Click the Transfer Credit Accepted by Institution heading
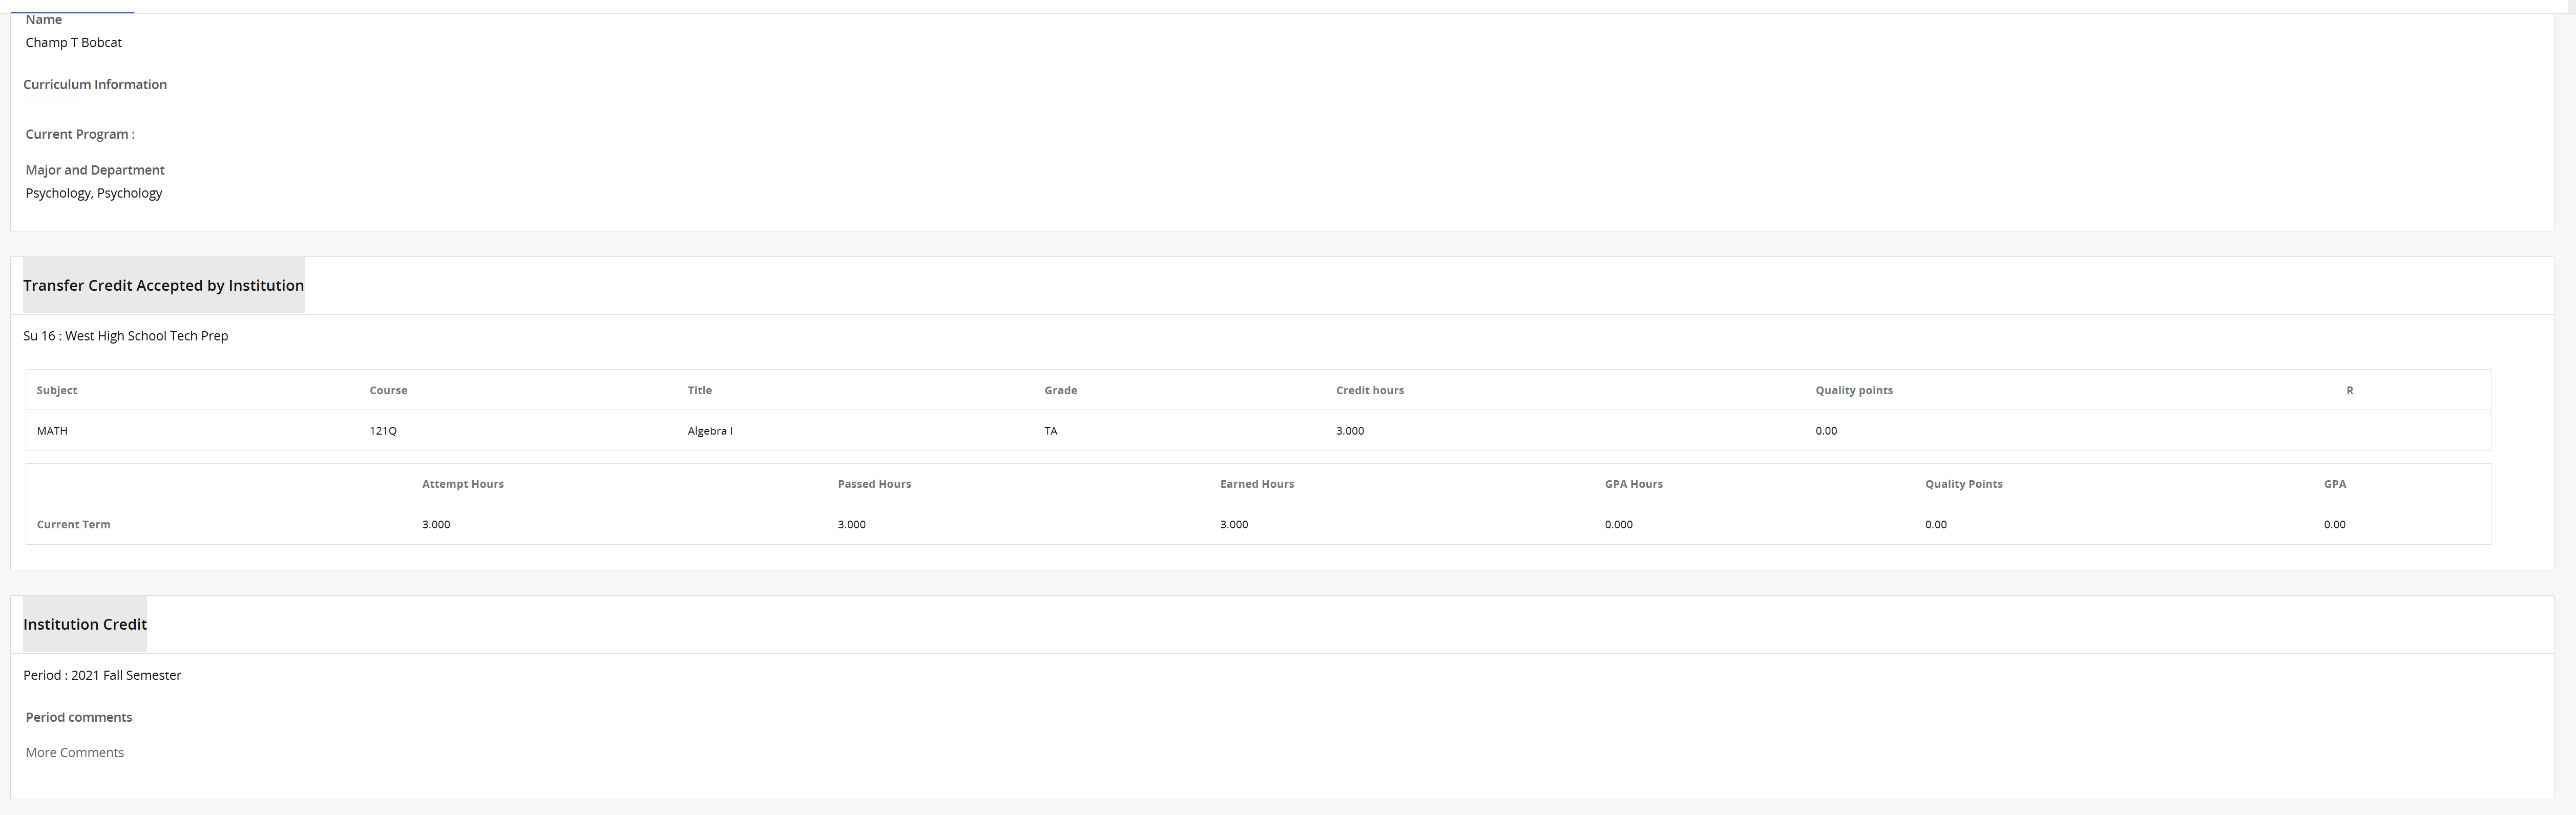2576x815 pixels. pyautogui.click(x=163, y=285)
